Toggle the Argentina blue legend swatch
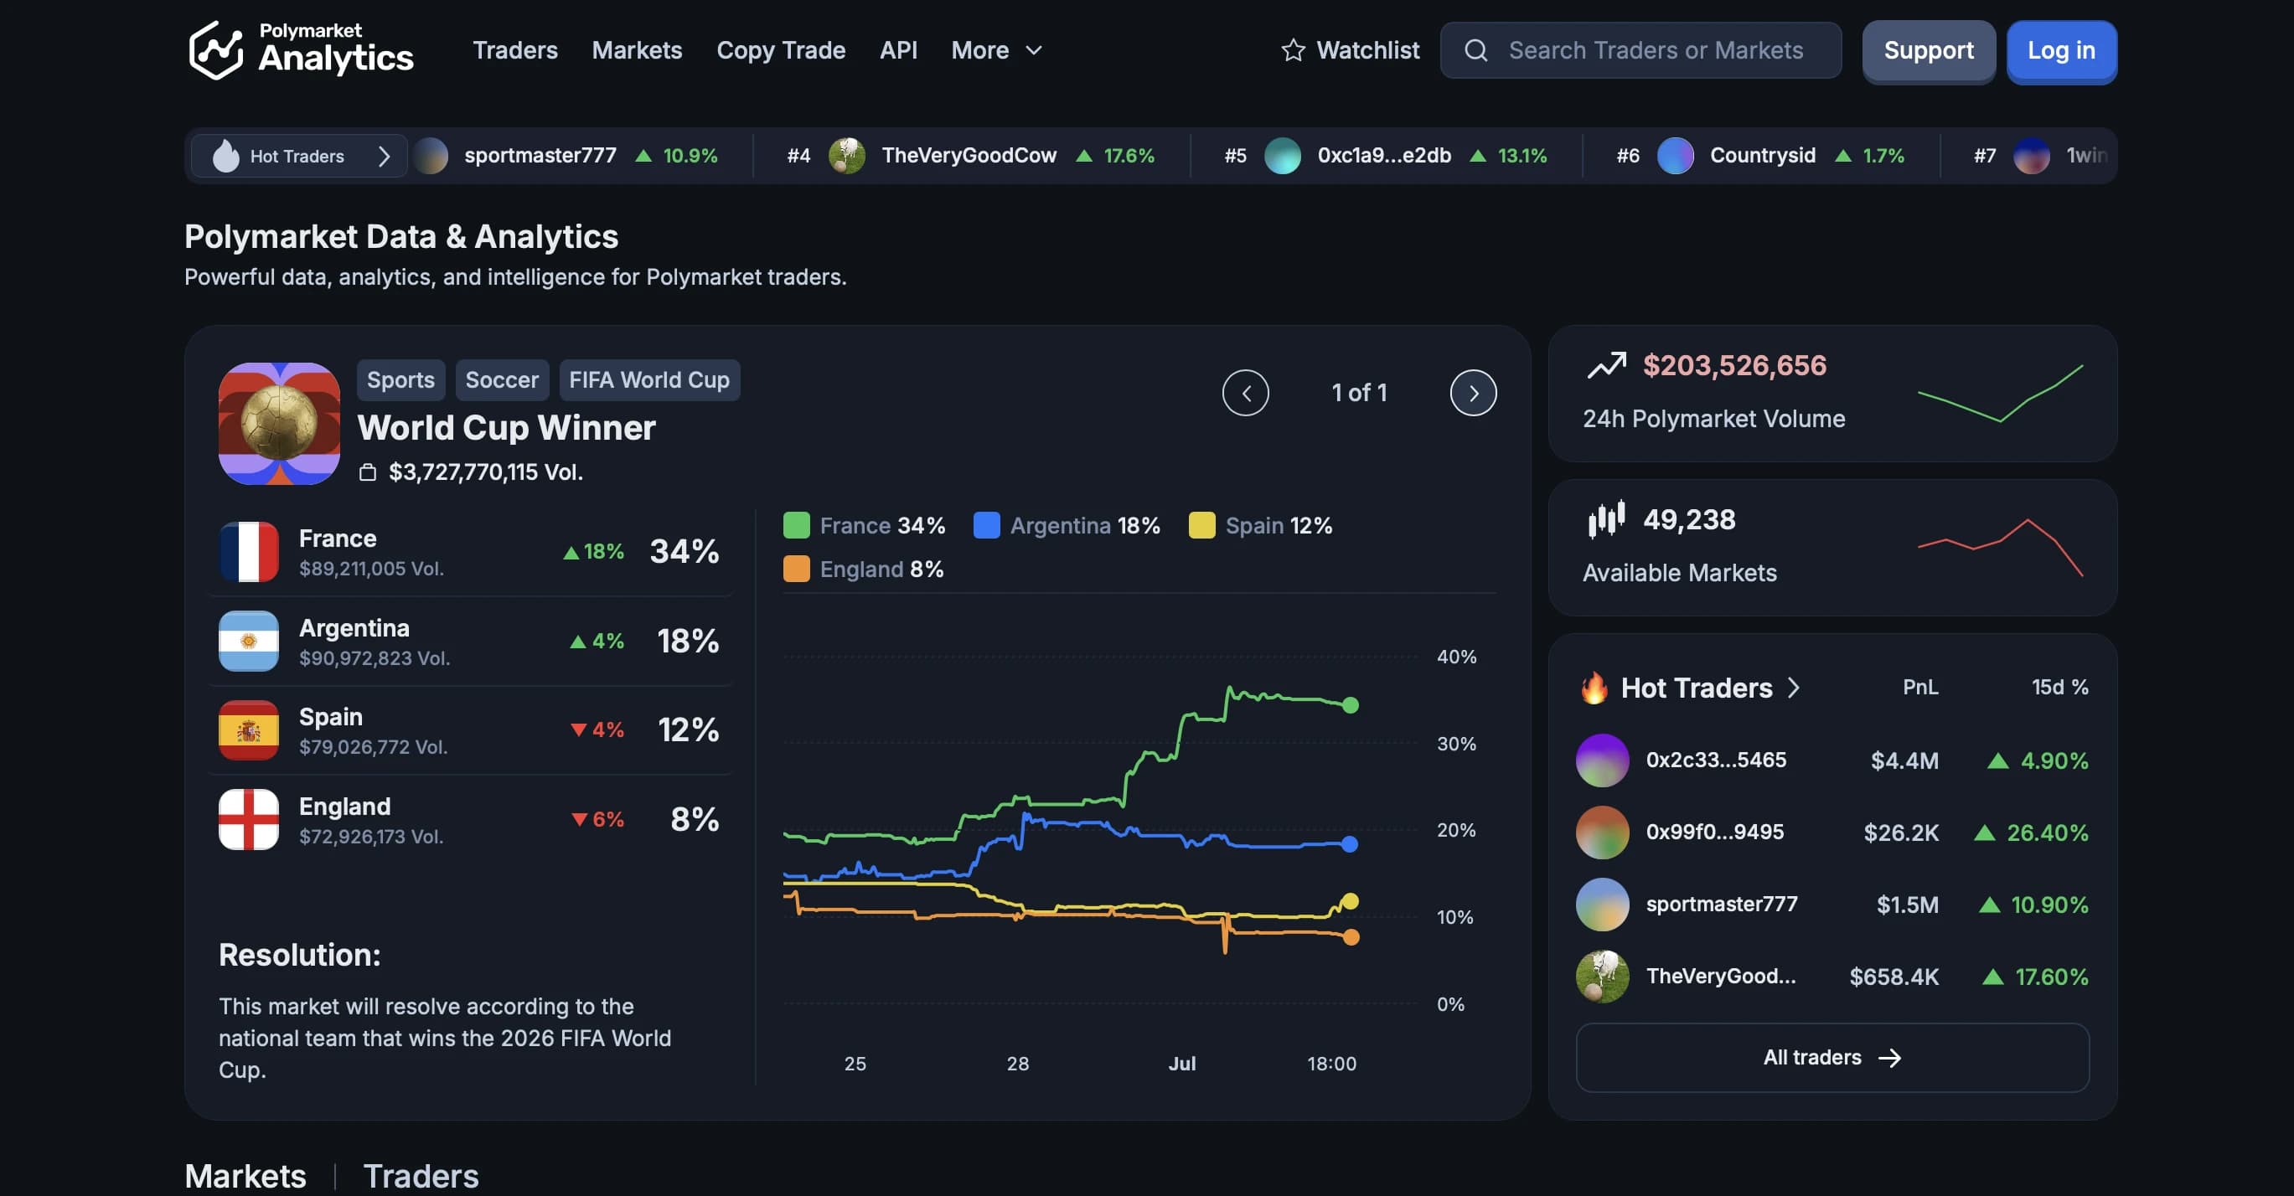This screenshot has height=1196, width=2294. click(987, 525)
